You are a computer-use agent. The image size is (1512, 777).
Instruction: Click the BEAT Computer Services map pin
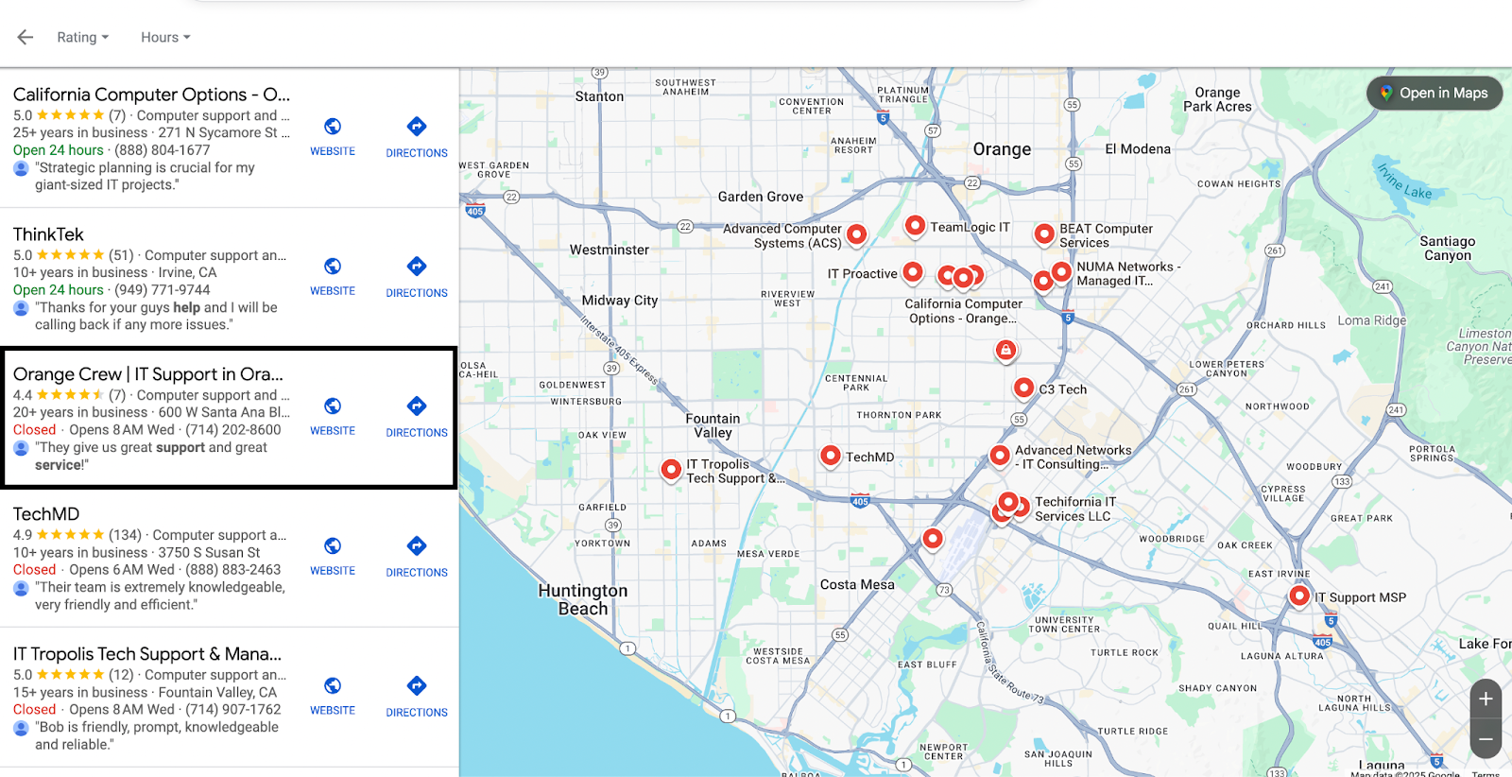point(1044,233)
